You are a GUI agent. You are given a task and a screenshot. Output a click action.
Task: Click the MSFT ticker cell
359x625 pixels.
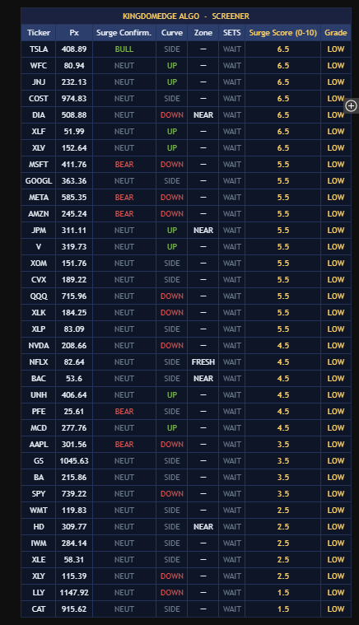pyautogui.click(x=38, y=164)
